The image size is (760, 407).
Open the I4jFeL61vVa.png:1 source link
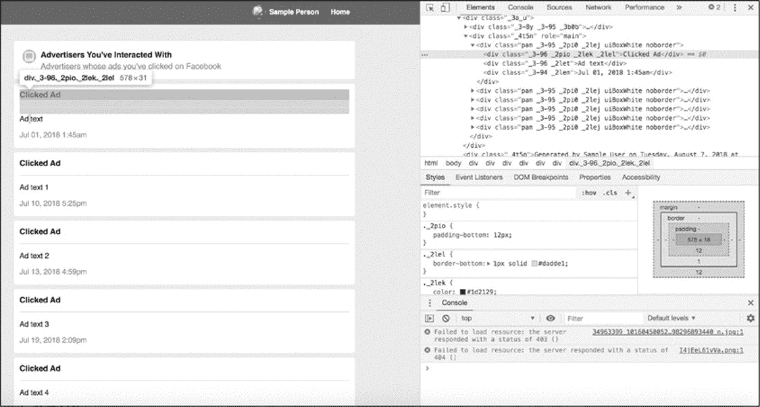711,350
